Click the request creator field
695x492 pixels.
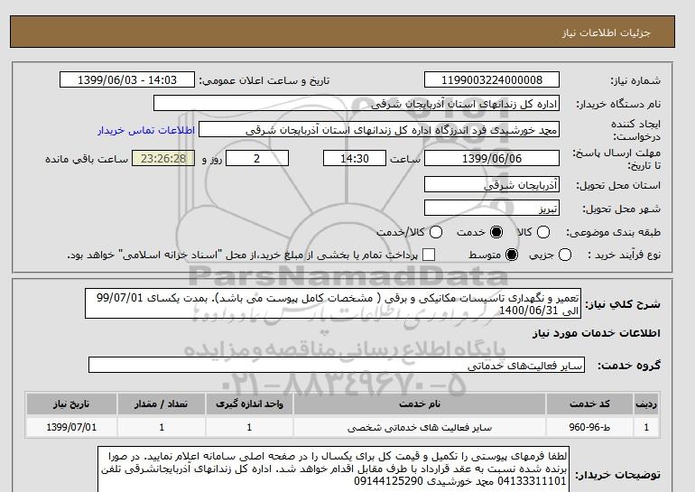(379, 130)
